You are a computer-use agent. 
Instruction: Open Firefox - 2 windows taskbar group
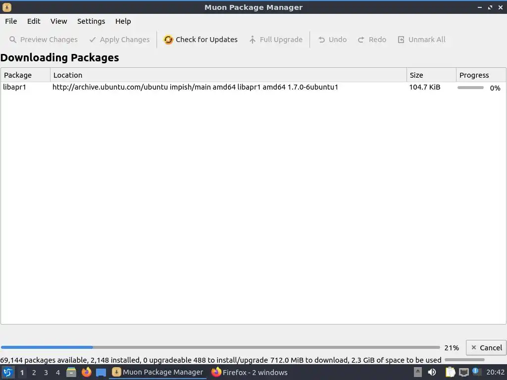[x=250, y=372]
